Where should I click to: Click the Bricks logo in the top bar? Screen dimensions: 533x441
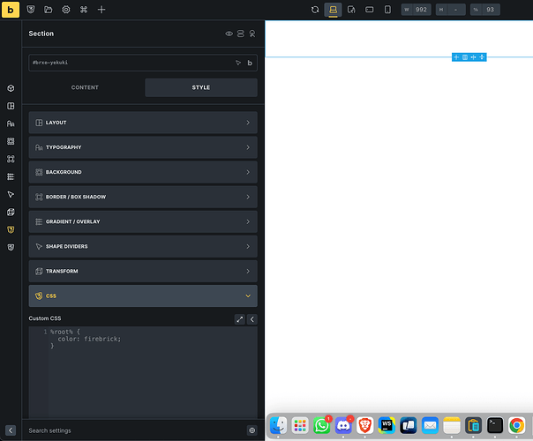(11, 10)
